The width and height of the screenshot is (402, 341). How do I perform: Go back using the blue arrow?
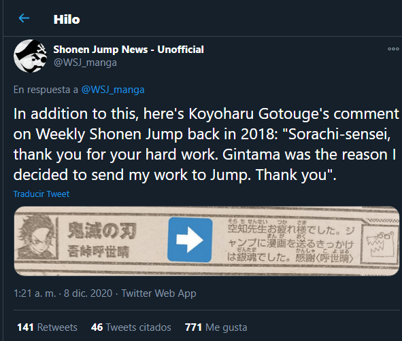[x=24, y=18]
